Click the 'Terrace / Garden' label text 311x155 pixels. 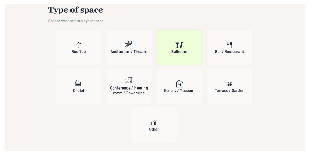tap(229, 91)
